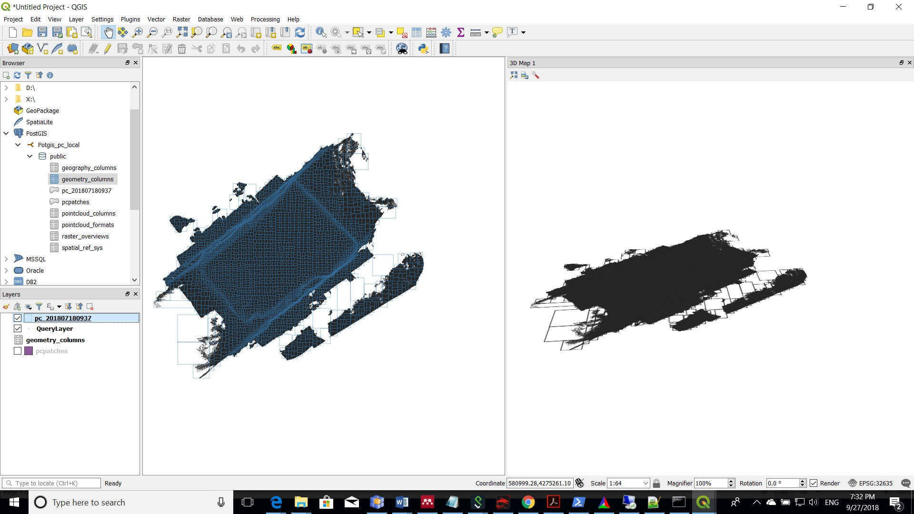Image resolution: width=914 pixels, height=514 pixels.
Task: Expand the Oracle connection in Browser
Action: pos(6,270)
